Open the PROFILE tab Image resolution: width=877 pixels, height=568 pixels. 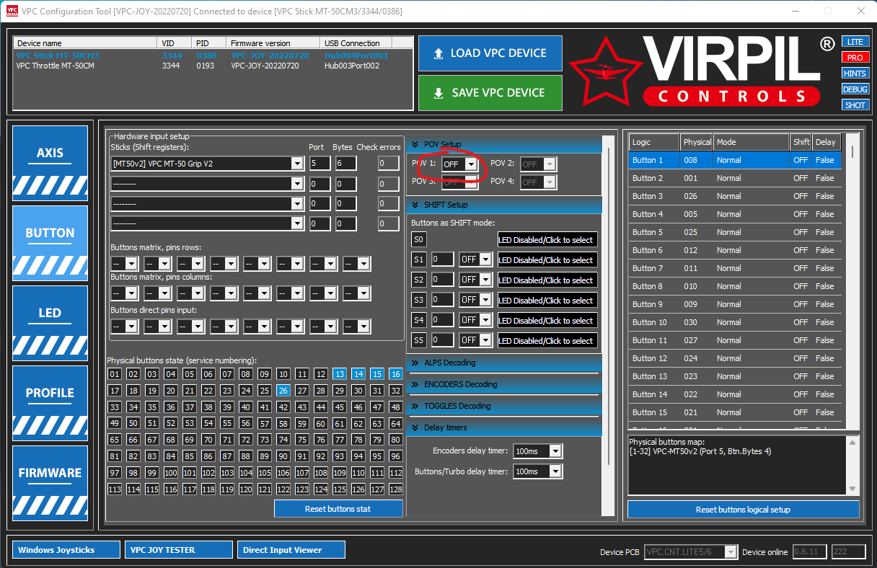click(x=50, y=402)
